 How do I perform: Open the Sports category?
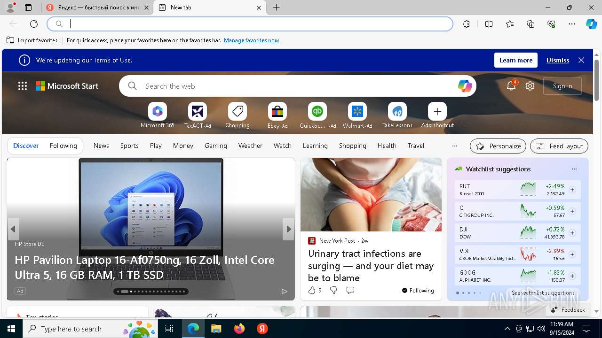click(129, 146)
